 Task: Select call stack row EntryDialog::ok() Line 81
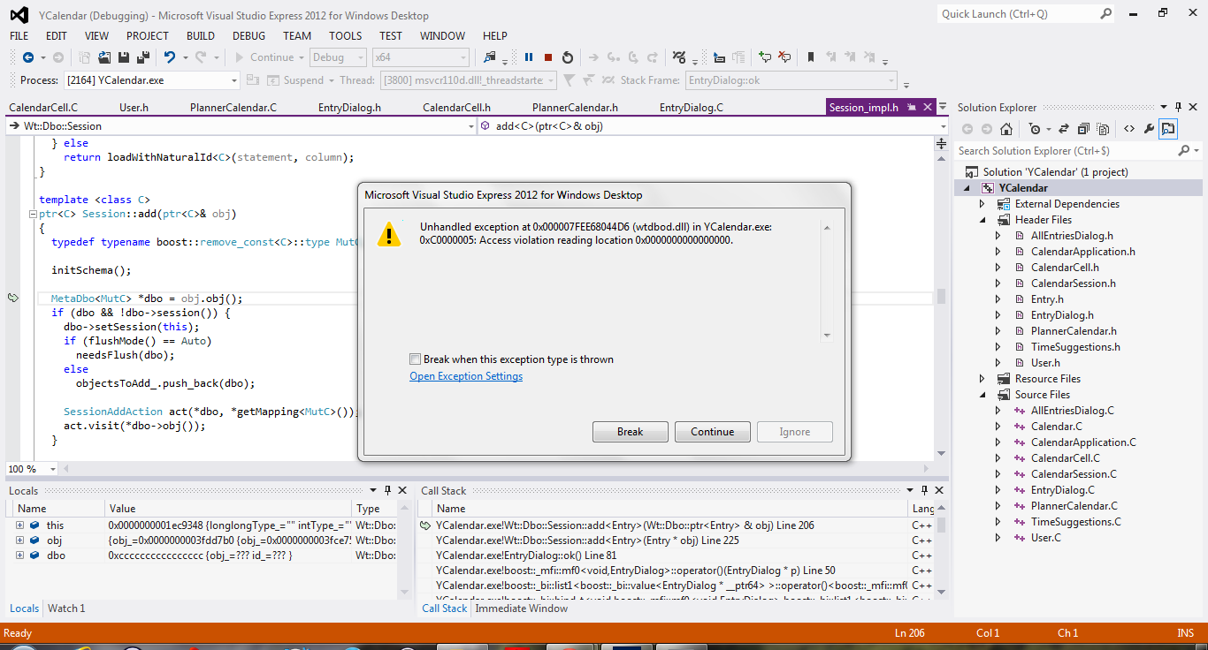point(526,556)
